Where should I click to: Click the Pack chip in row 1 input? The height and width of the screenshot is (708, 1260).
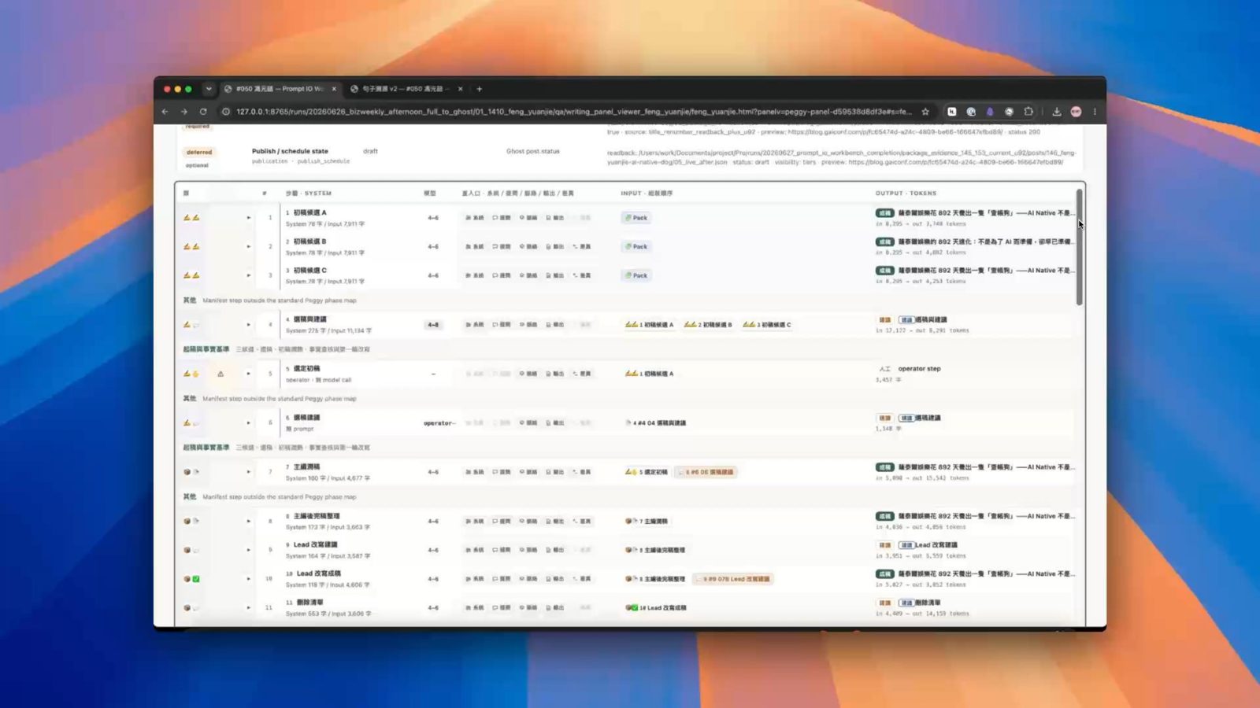(x=636, y=218)
